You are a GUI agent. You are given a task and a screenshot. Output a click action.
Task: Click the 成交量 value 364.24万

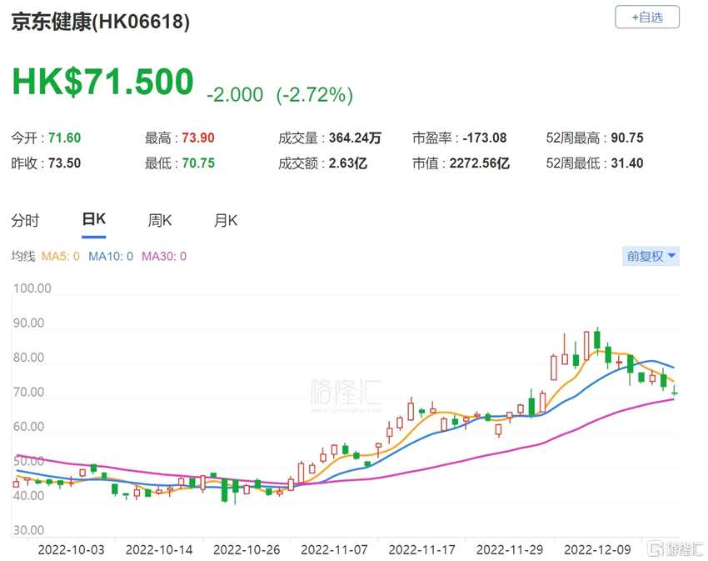click(355, 138)
